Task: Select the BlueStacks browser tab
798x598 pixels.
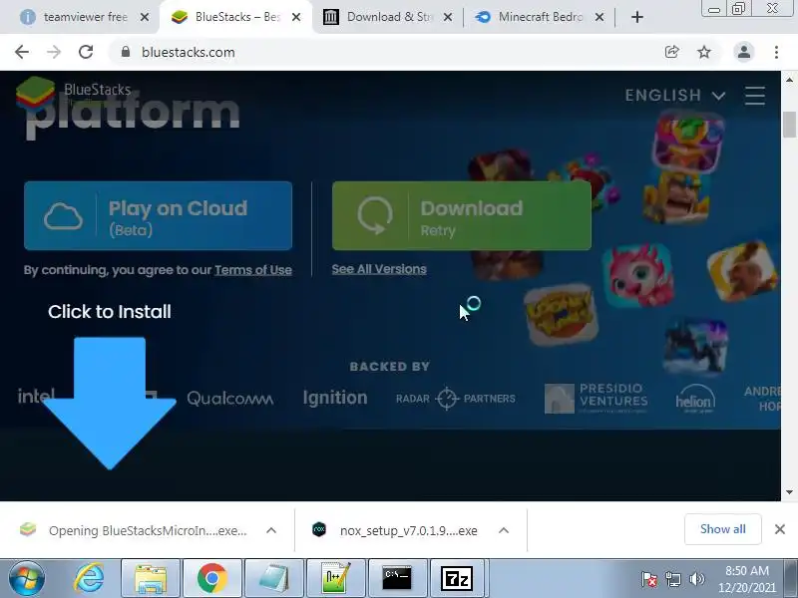Action: click(235, 17)
